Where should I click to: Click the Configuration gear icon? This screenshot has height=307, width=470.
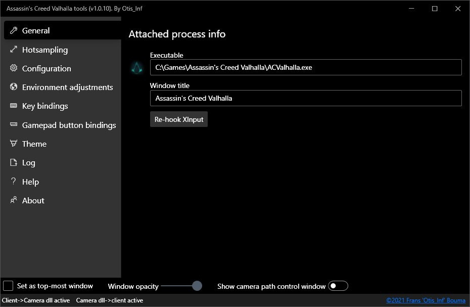14,68
